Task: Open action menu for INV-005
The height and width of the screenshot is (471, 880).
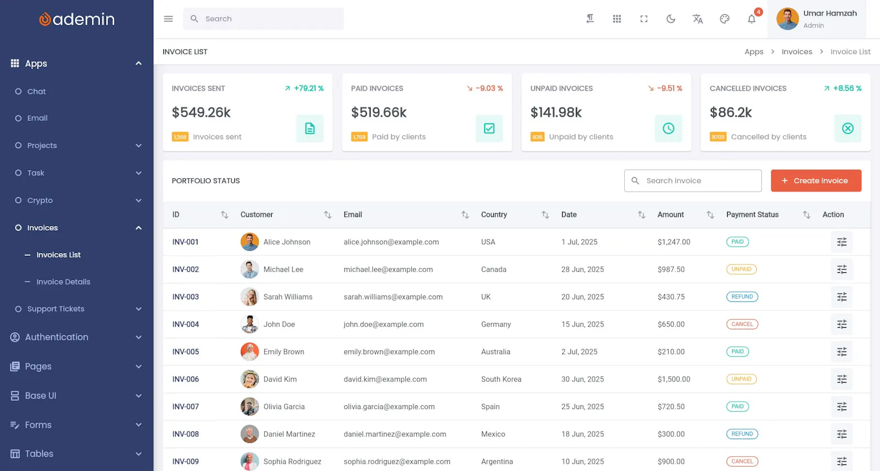Action: tap(842, 352)
